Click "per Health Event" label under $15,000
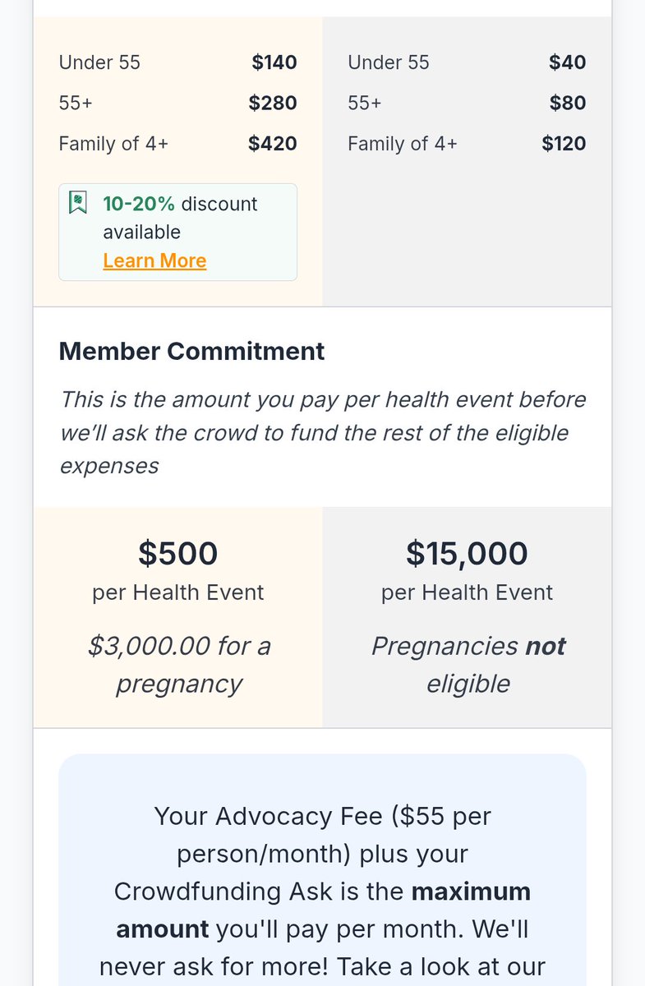Screen dimensions: 645x986 [467, 592]
